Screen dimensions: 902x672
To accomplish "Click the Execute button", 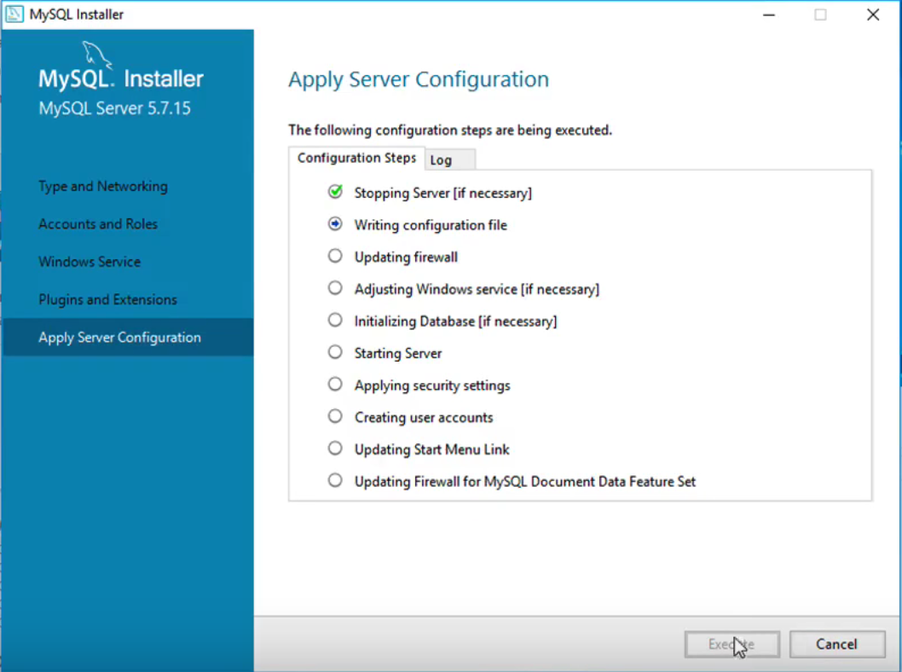I will (731, 645).
